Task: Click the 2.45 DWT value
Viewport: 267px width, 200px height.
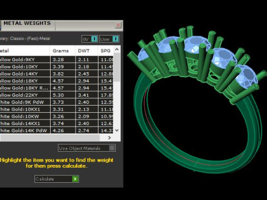Action: click(x=83, y=74)
